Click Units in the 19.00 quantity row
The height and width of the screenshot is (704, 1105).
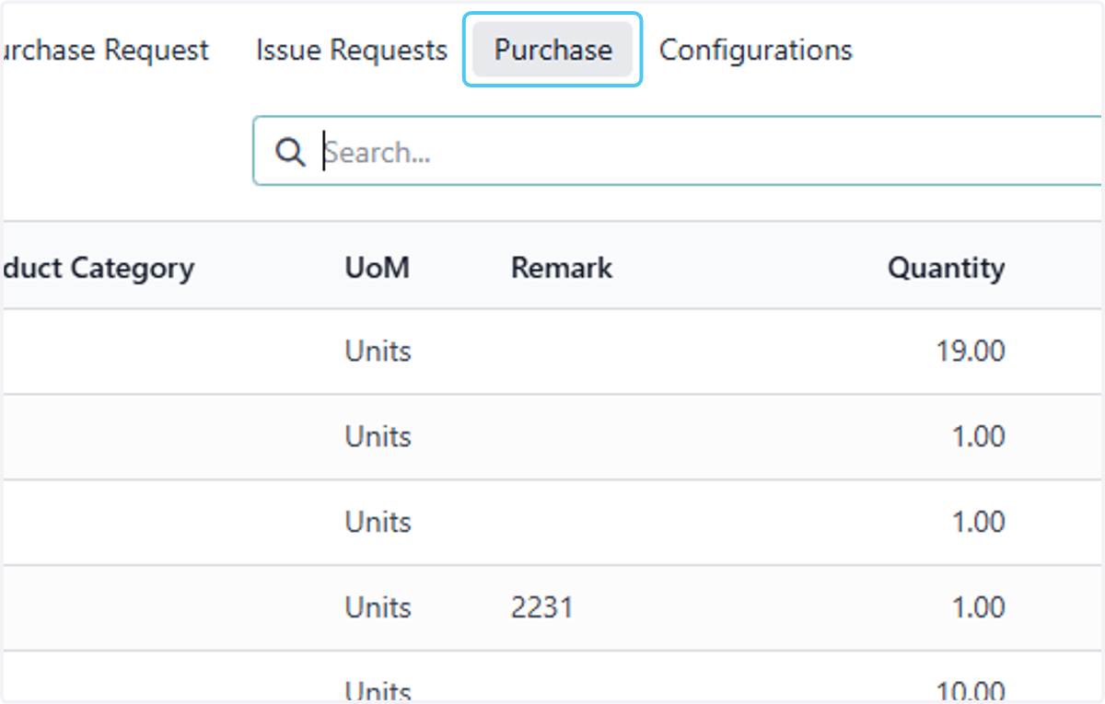coord(378,352)
